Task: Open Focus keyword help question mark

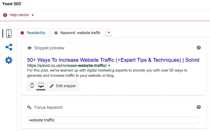Action: click(x=199, y=107)
